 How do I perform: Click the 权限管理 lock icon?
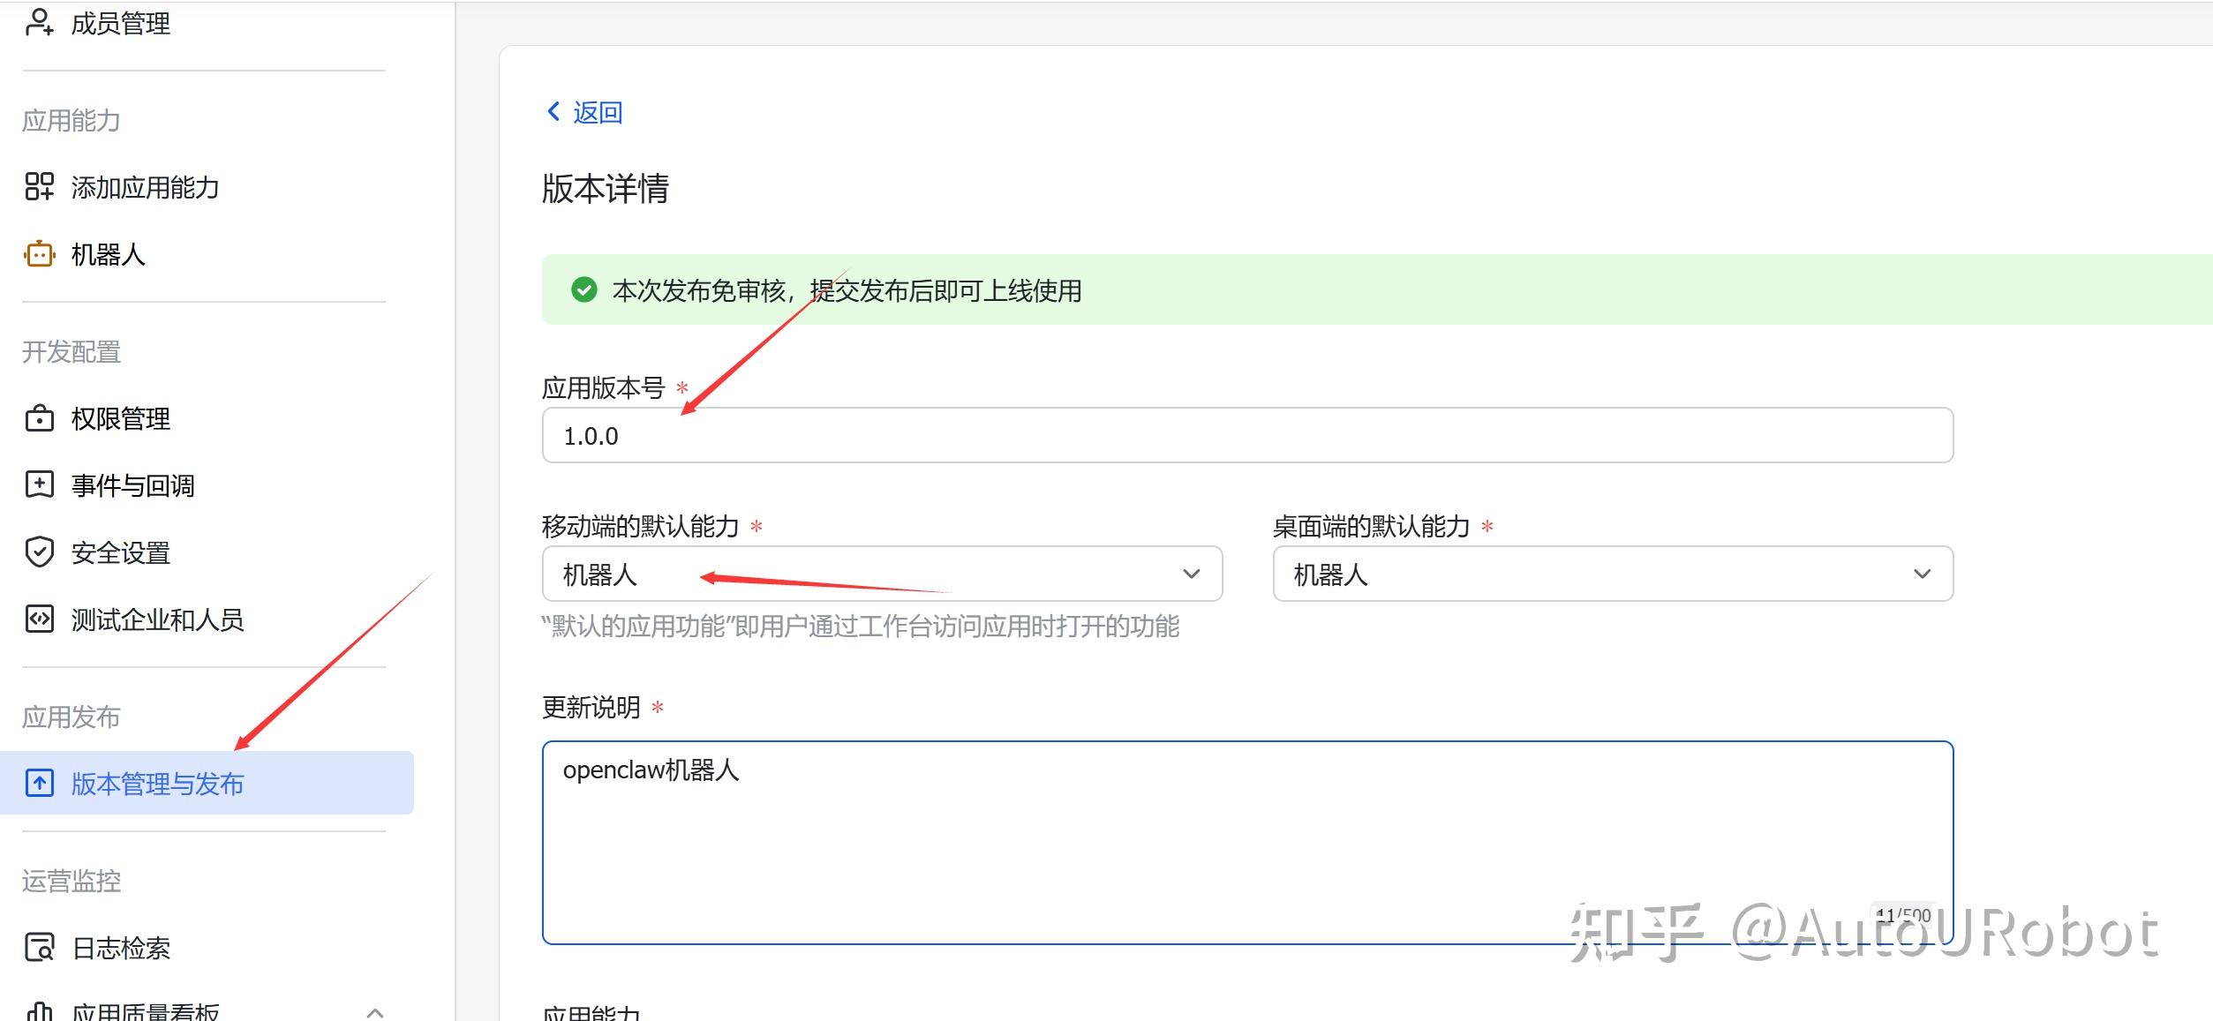pyautogui.click(x=39, y=418)
